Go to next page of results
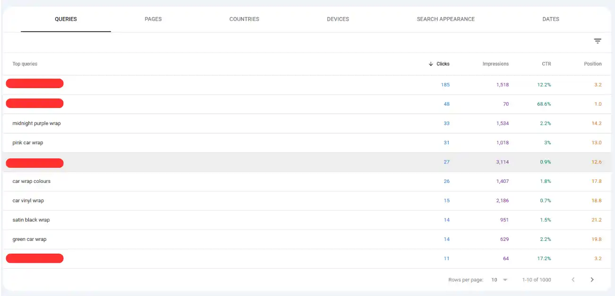 (592, 280)
